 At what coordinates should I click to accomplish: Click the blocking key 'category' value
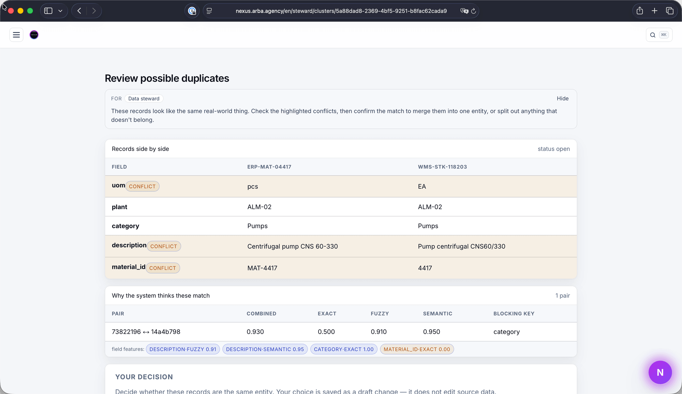tap(506, 332)
